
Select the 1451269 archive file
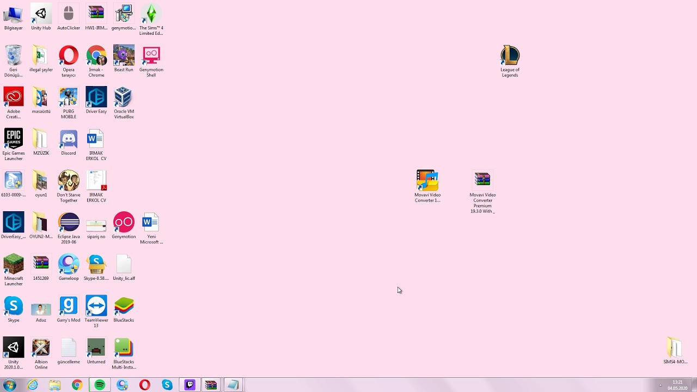click(x=41, y=268)
